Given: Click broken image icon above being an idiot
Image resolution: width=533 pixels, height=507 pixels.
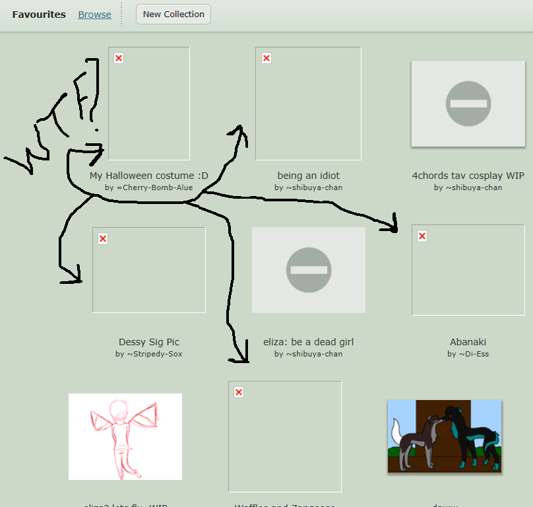Looking at the screenshot, I should (266, 58).
